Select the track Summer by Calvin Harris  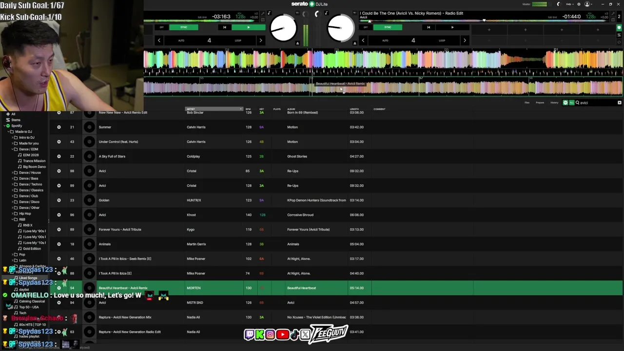coord(336,127)
